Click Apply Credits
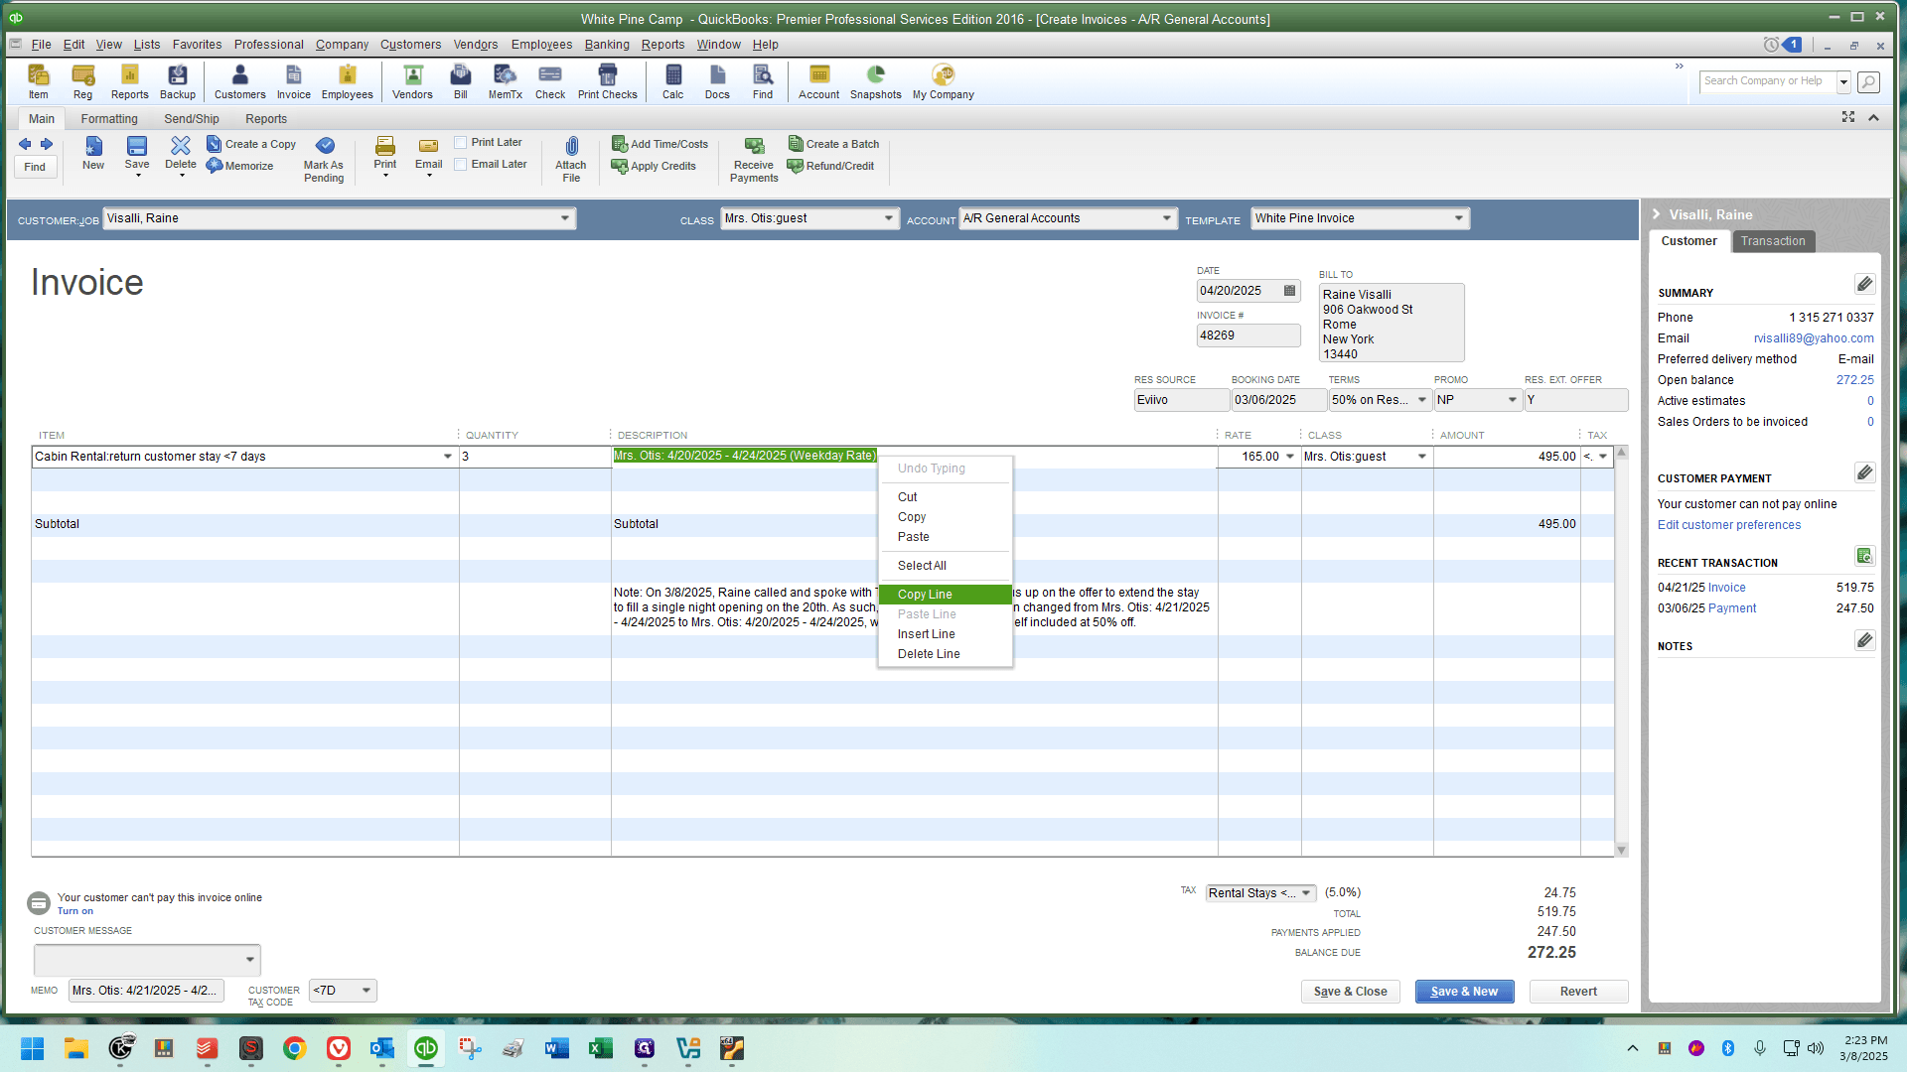Screen dimensions: 1907x1072 (654, 166)
